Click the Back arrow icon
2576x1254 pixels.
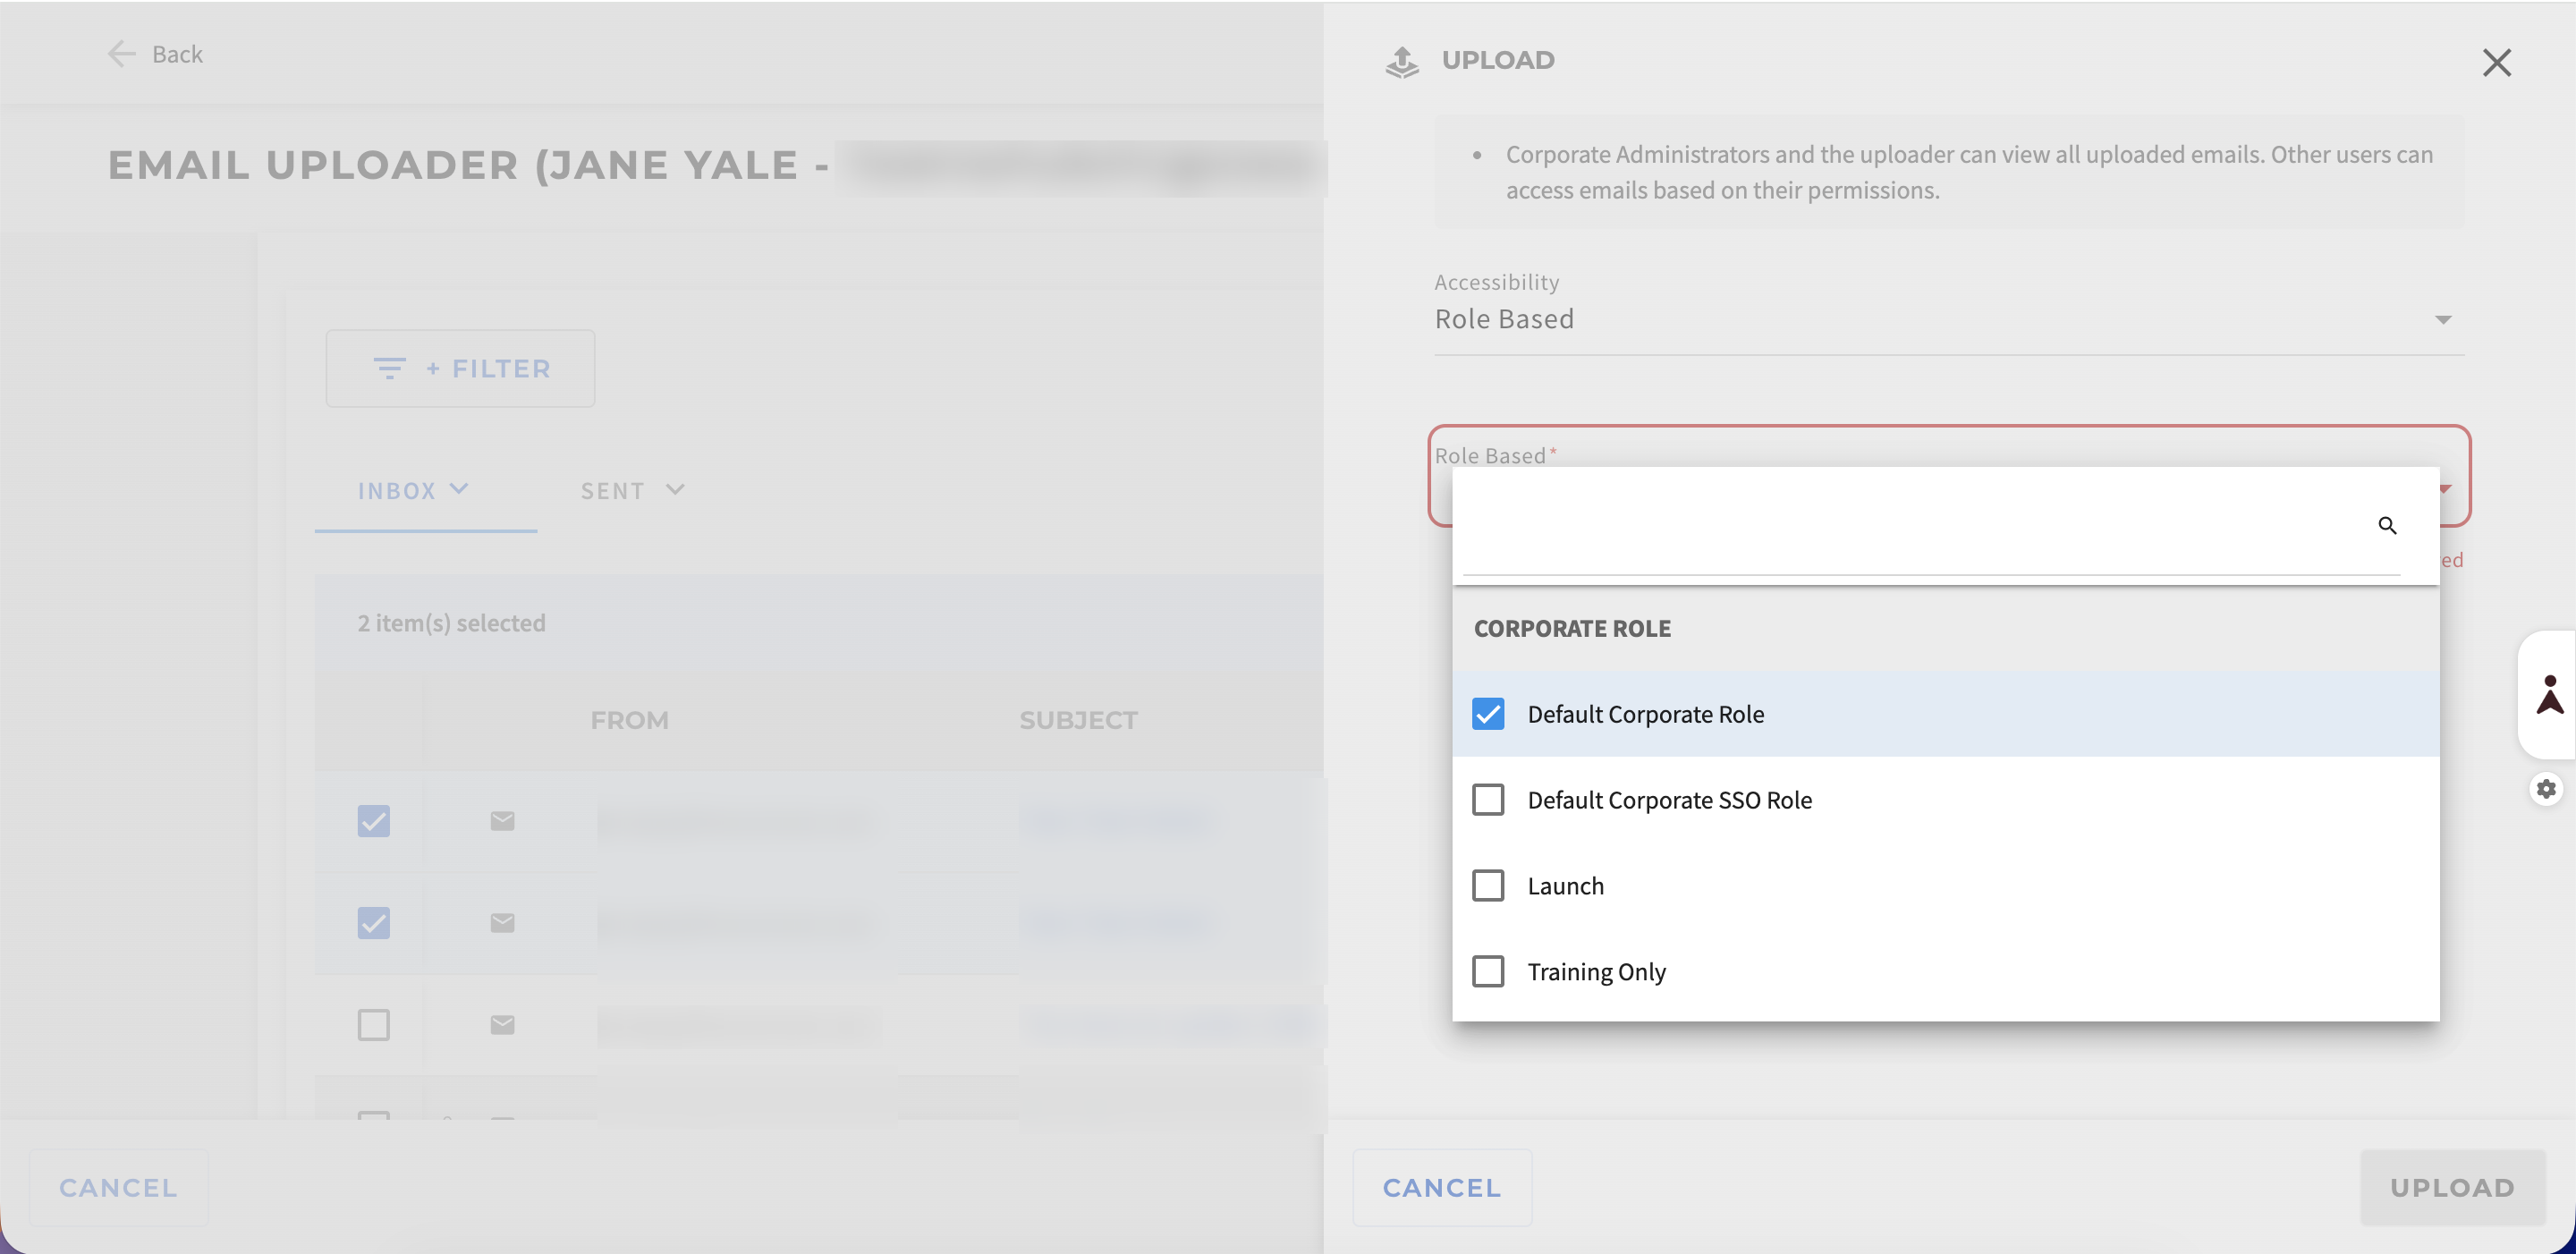click(x=121, y=53)
